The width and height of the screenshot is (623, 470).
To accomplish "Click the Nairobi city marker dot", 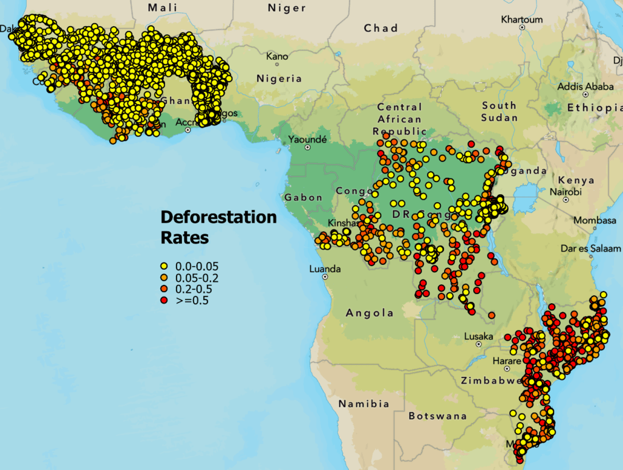I will pyautogui.click(x=568, y=198).
